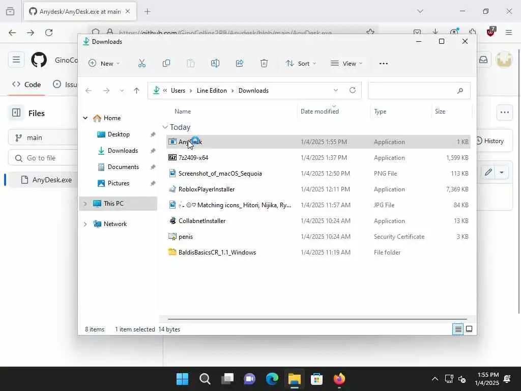Open recent locations dropdown beside forward arrow

122,91
